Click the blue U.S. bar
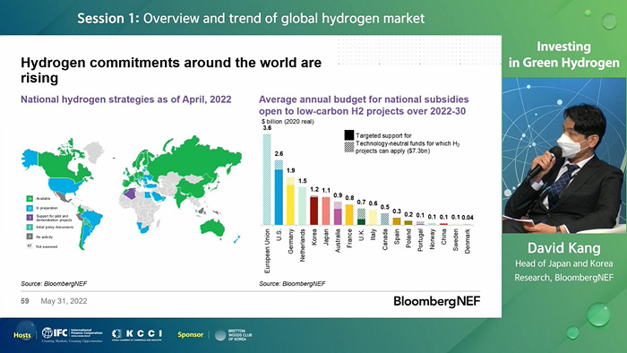This screenshot has width=627, height=353. [x=279, y=197]
